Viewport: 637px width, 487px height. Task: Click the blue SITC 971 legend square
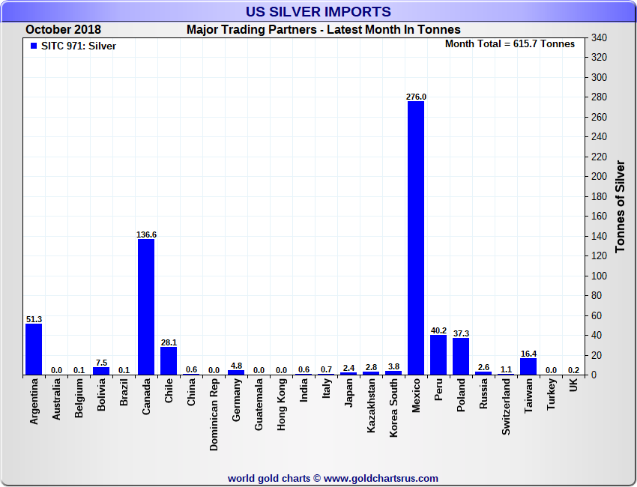34,46
